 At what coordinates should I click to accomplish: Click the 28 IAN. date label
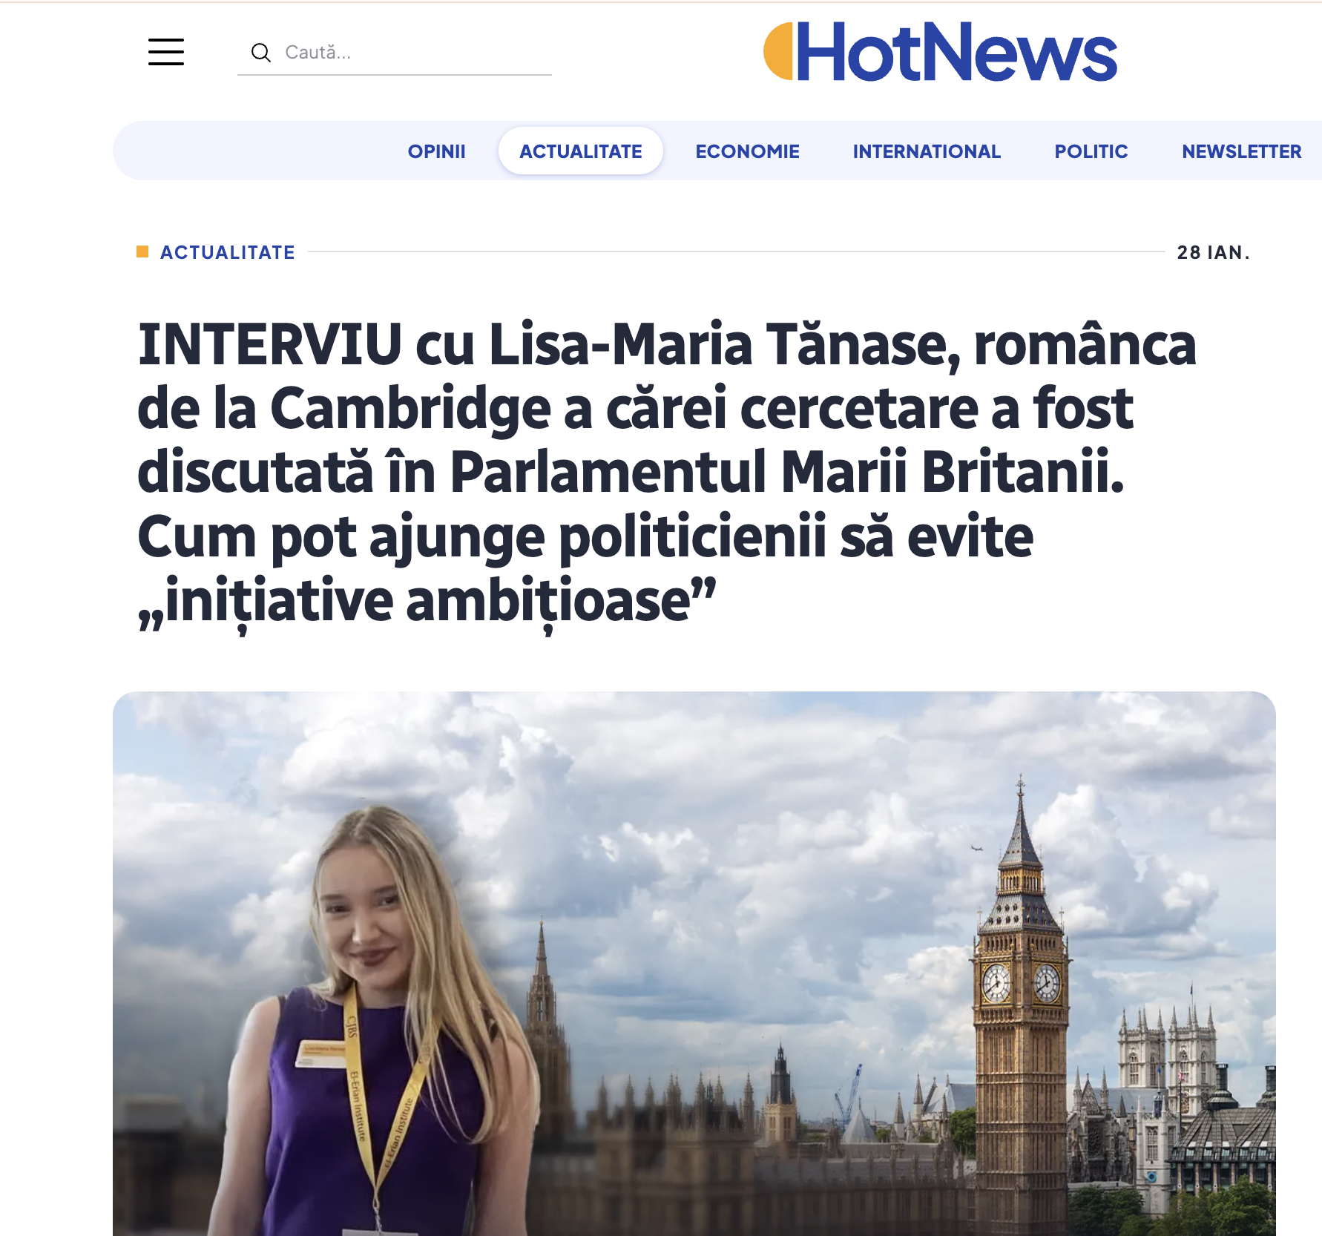click(x=1213, y=252)
